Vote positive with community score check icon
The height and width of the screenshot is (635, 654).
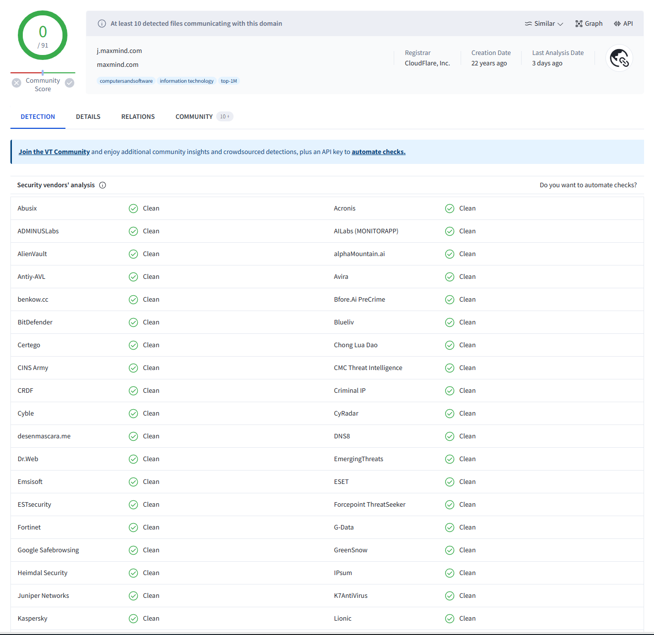point(70,83)
